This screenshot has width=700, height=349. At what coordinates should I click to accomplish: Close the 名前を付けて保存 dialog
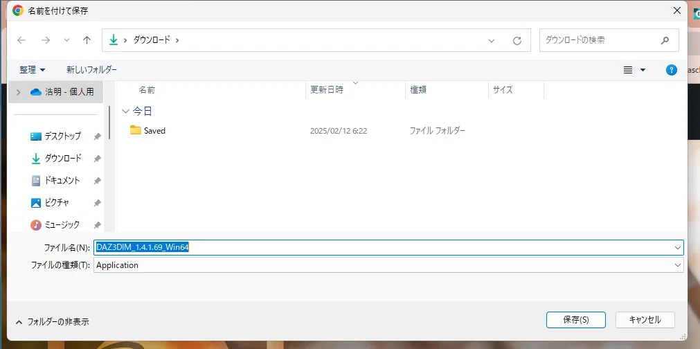(x=677, y=10)
